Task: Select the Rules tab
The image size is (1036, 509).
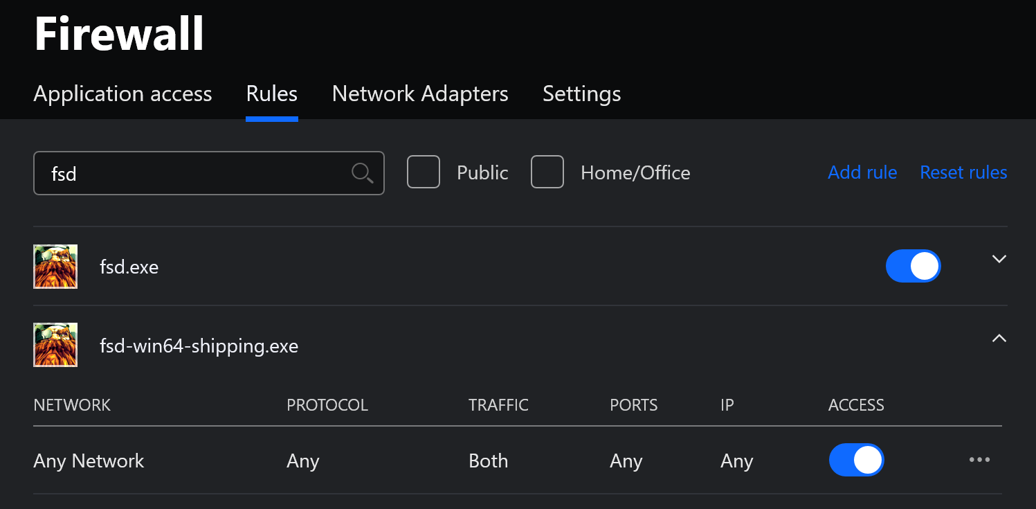Action: tap(272, 93)
